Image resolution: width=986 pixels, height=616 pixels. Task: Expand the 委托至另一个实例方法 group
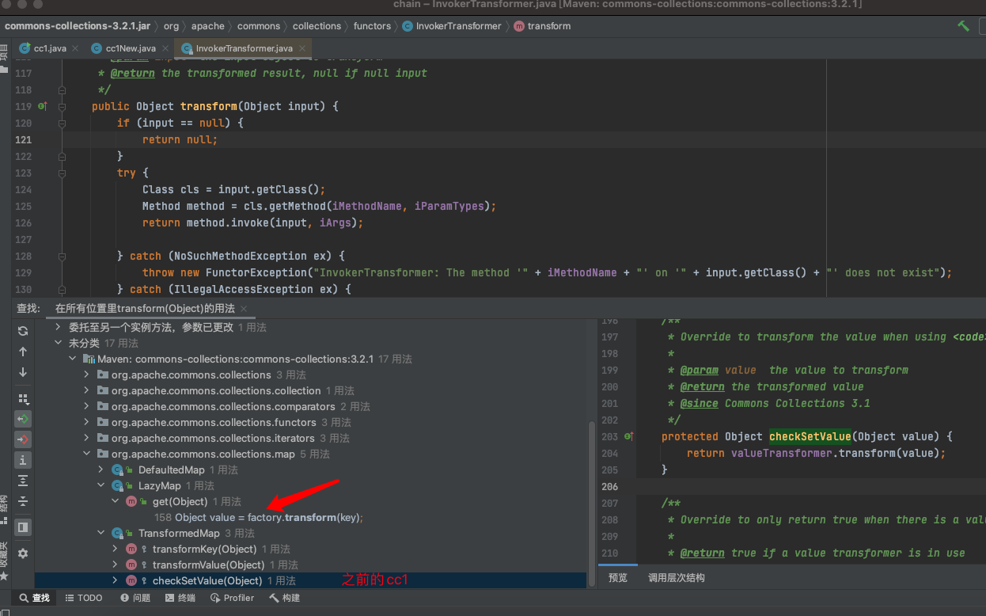[58, 327]
